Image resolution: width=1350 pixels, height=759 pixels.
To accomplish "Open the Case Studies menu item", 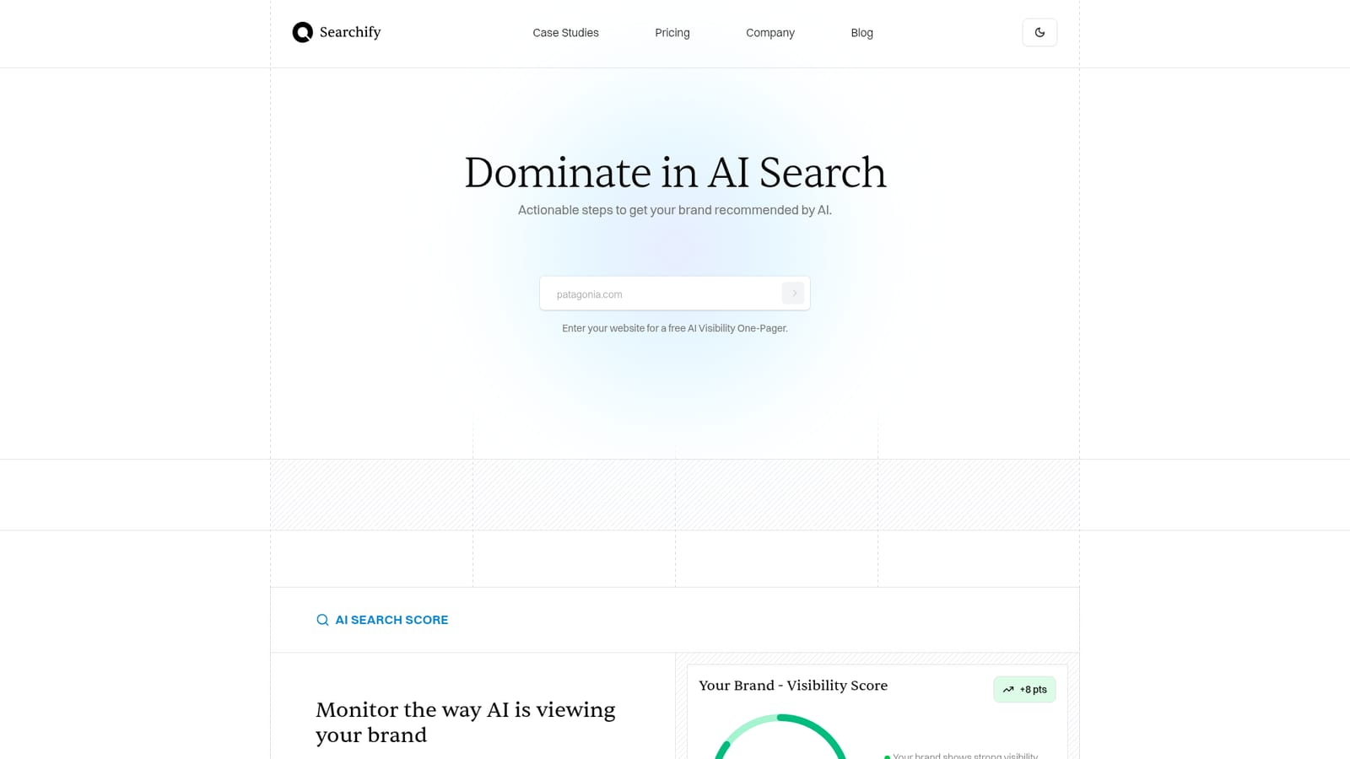I will pos(565,33).
